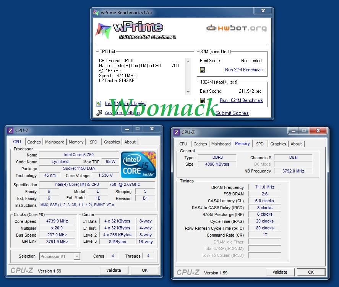Open About tab in left CPU-Z
Image resolution: width=339 pixels, height=287 pixels.
130,142
